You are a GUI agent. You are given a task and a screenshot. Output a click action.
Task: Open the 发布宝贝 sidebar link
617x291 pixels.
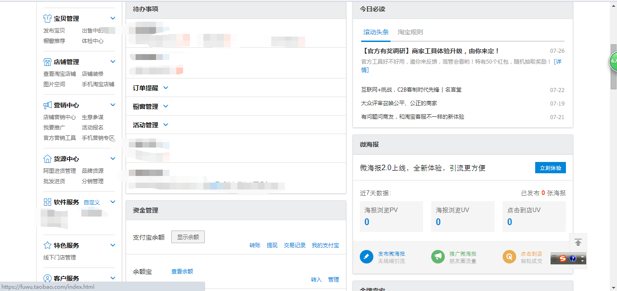(54, 31)
